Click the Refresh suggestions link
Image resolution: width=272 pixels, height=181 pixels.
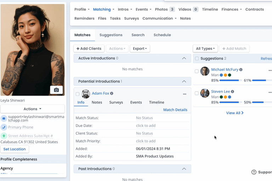point(266,59)
